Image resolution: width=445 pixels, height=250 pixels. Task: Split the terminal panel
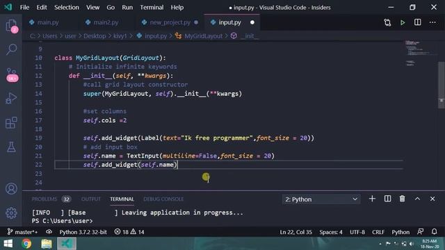387,199
